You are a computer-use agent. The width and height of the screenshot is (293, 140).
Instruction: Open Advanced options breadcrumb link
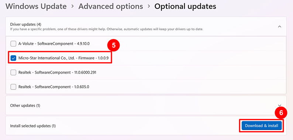[111, 6]
